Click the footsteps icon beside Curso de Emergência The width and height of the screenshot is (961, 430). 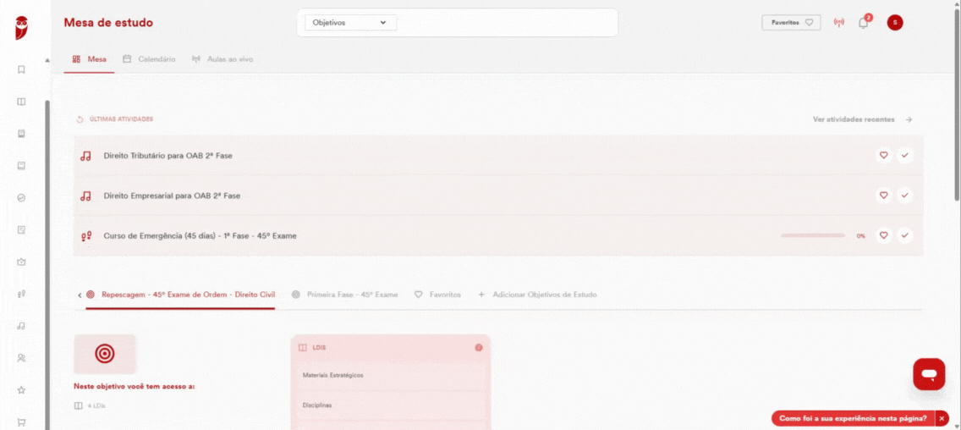click(85, 235)
